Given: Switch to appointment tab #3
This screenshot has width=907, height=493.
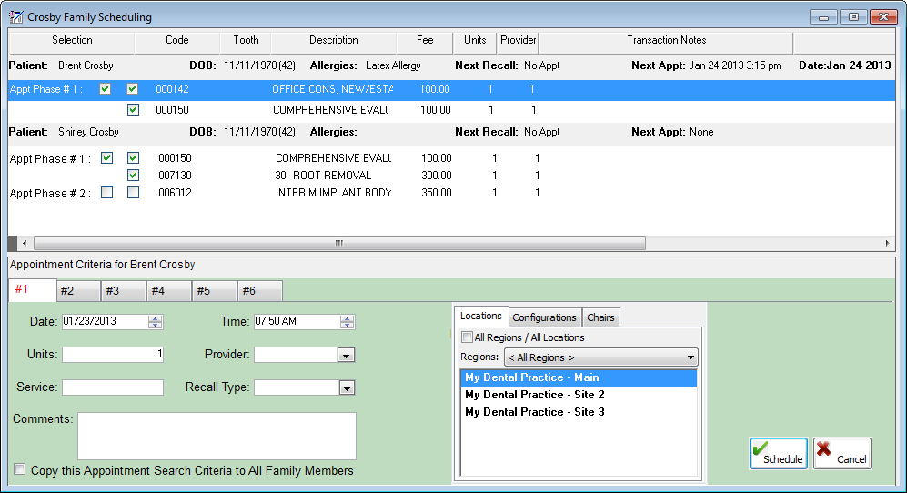Looking at the screenshot, I should [124, 290].
